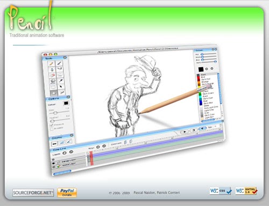Remove a layer with the Layers minus button
The width and height of the screenshot is (269, 206).
click(x=71, y=152)
